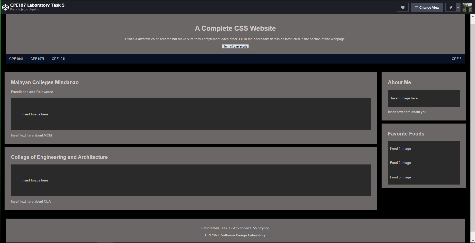Image resolution: width=475 pixels, height=243 pixels.
Task: Expand the dropdown arrow beside the pin
Action: [458, 7]
